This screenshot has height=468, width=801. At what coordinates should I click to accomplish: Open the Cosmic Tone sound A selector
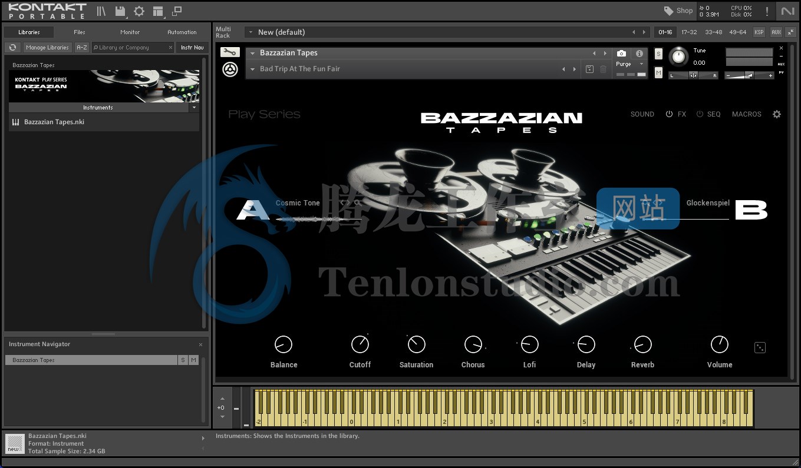click(298, 203)
